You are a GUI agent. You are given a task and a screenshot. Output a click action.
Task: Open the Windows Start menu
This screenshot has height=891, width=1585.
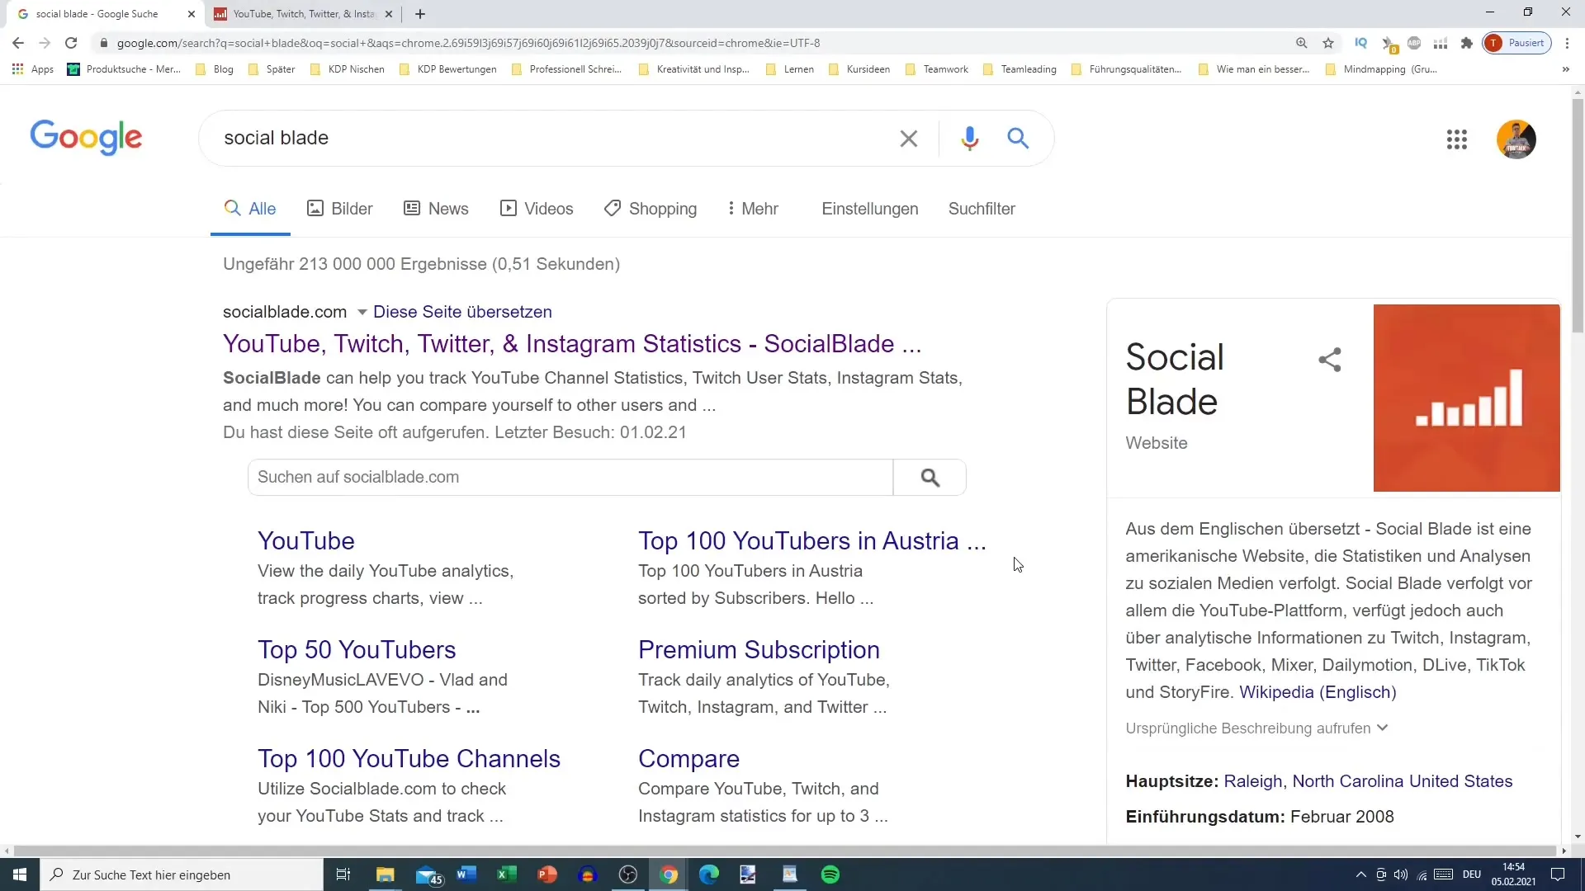[x=20, y=874]
